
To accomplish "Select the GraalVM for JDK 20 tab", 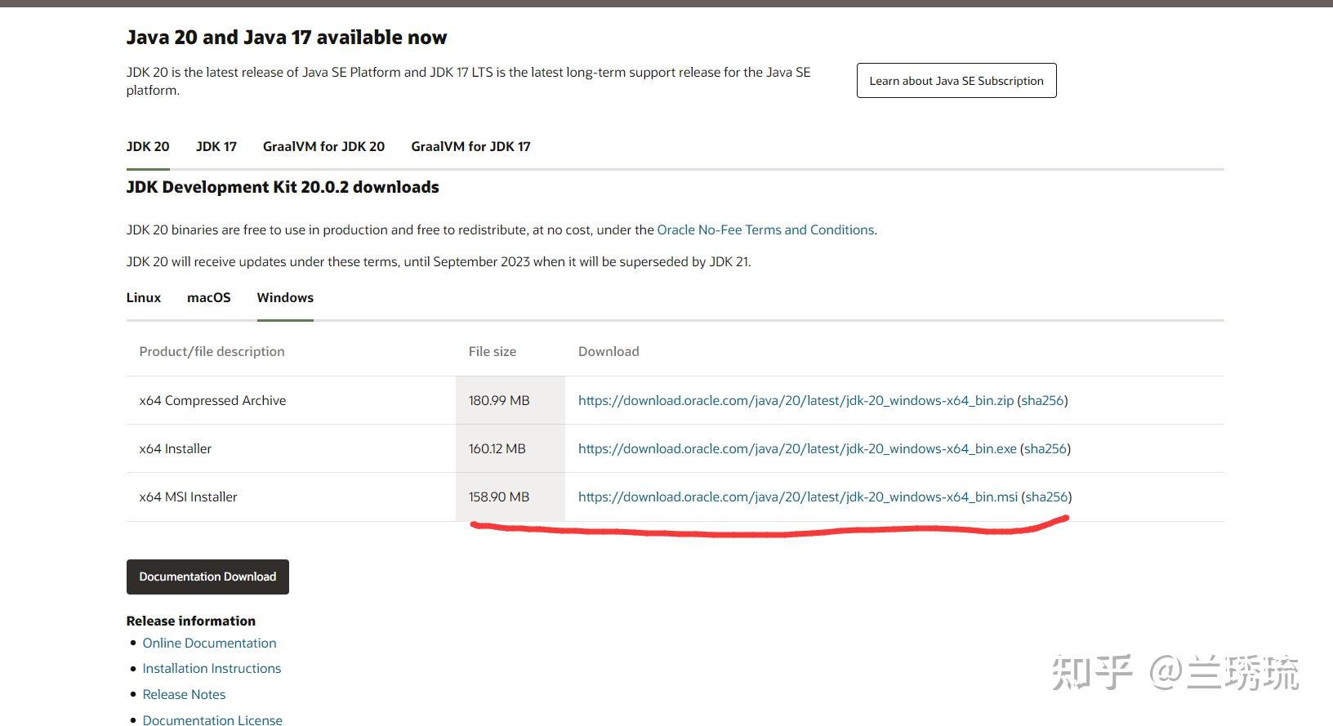I will (323, 147).
